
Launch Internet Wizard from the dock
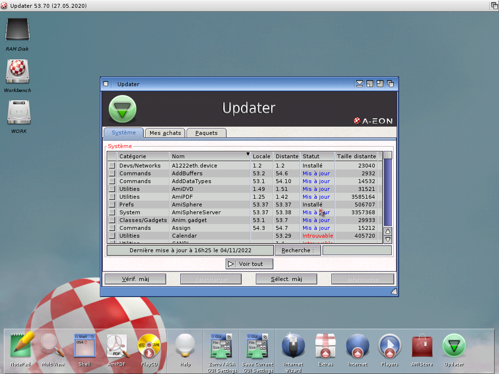click(x=293, y=345)
